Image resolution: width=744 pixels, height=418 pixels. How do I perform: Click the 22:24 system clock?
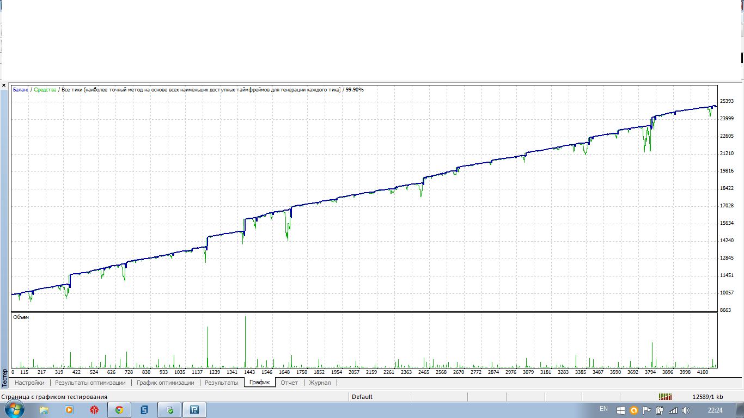pyautogui.click(x=715, y=410)
